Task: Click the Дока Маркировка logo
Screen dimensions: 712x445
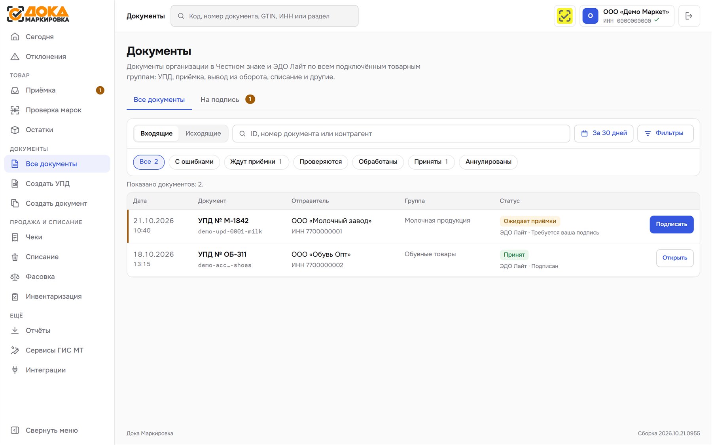Action: point(38,14)
